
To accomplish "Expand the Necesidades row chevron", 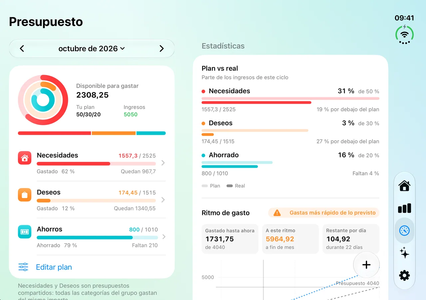I will [x=163, y=163].
